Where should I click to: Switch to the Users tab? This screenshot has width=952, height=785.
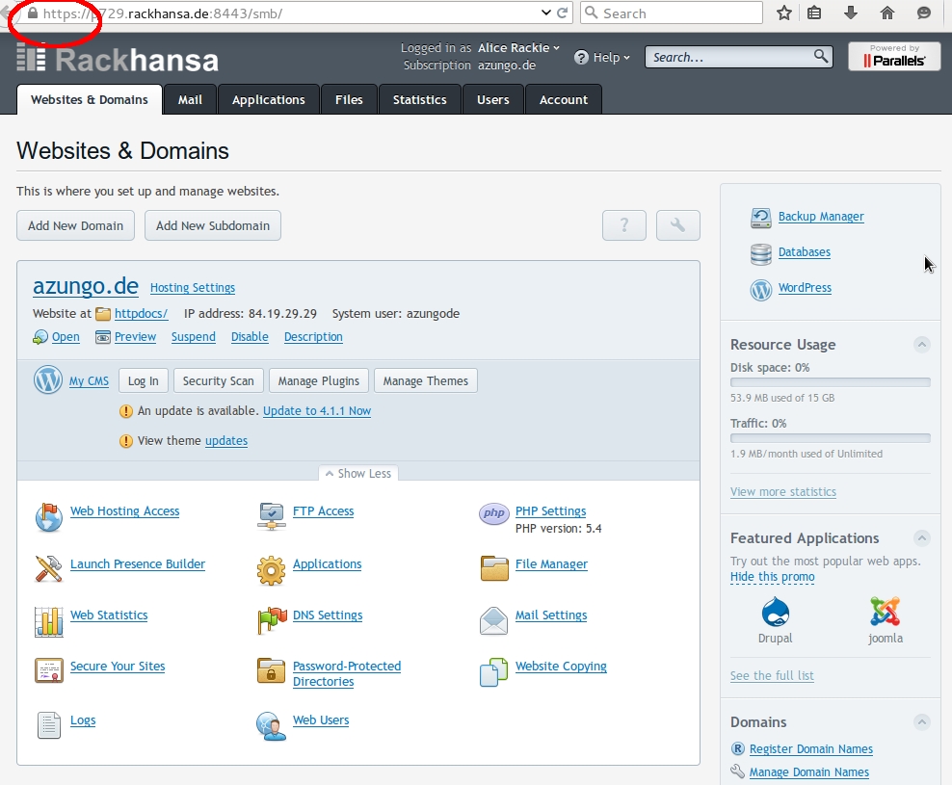pyautogui.click(x=493, y=99)
